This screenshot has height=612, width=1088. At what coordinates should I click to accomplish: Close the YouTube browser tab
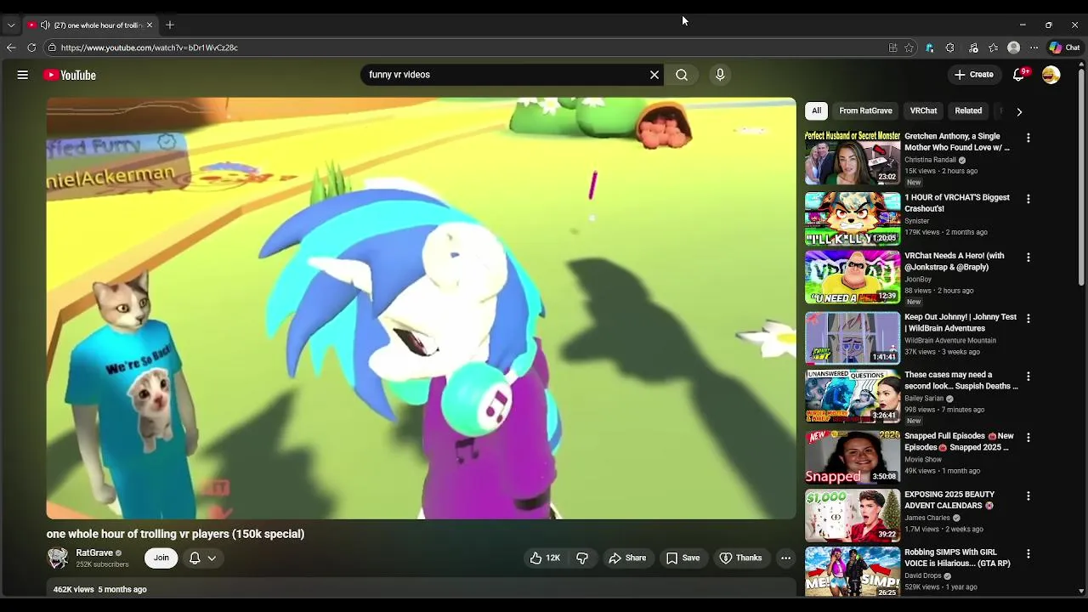click(x=150, y=25)
